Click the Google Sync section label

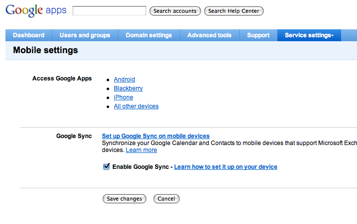[x=74, y=136]
